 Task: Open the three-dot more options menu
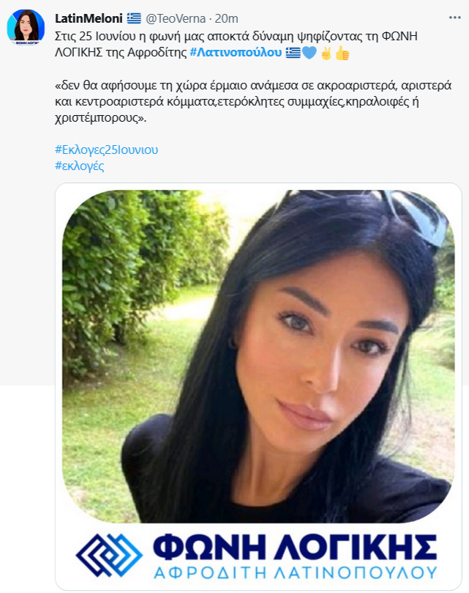tap(454, 18)
